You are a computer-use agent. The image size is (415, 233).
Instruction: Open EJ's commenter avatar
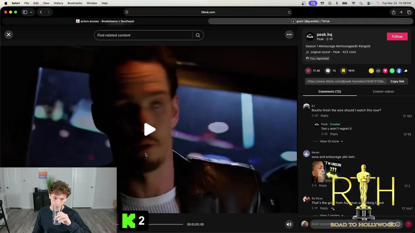[306, 107]
